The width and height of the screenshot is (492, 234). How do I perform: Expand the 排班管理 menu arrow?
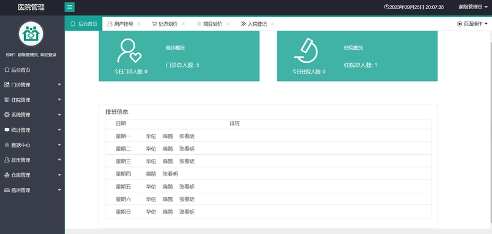(x=59, y=160)
